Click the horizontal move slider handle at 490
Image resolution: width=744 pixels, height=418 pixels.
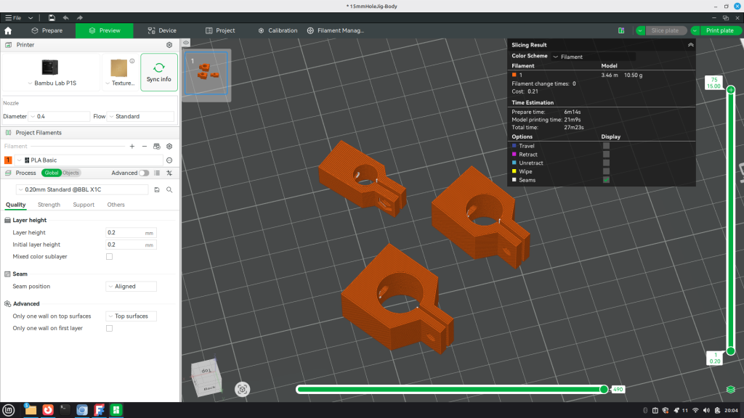(x=604, y=390)
